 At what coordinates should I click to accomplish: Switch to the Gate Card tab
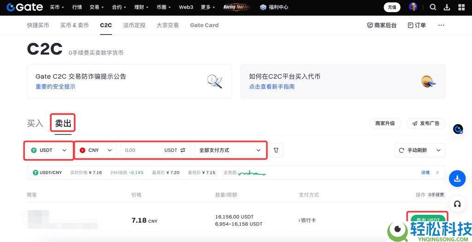tap(204, 25)
